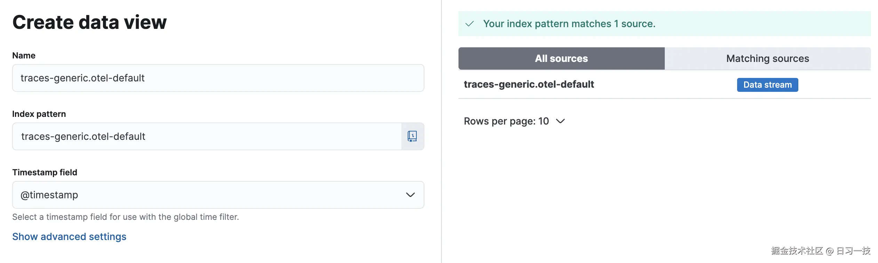878x263 pixels.
Task: Click inside the Name input field
Action: coord(218,78)
